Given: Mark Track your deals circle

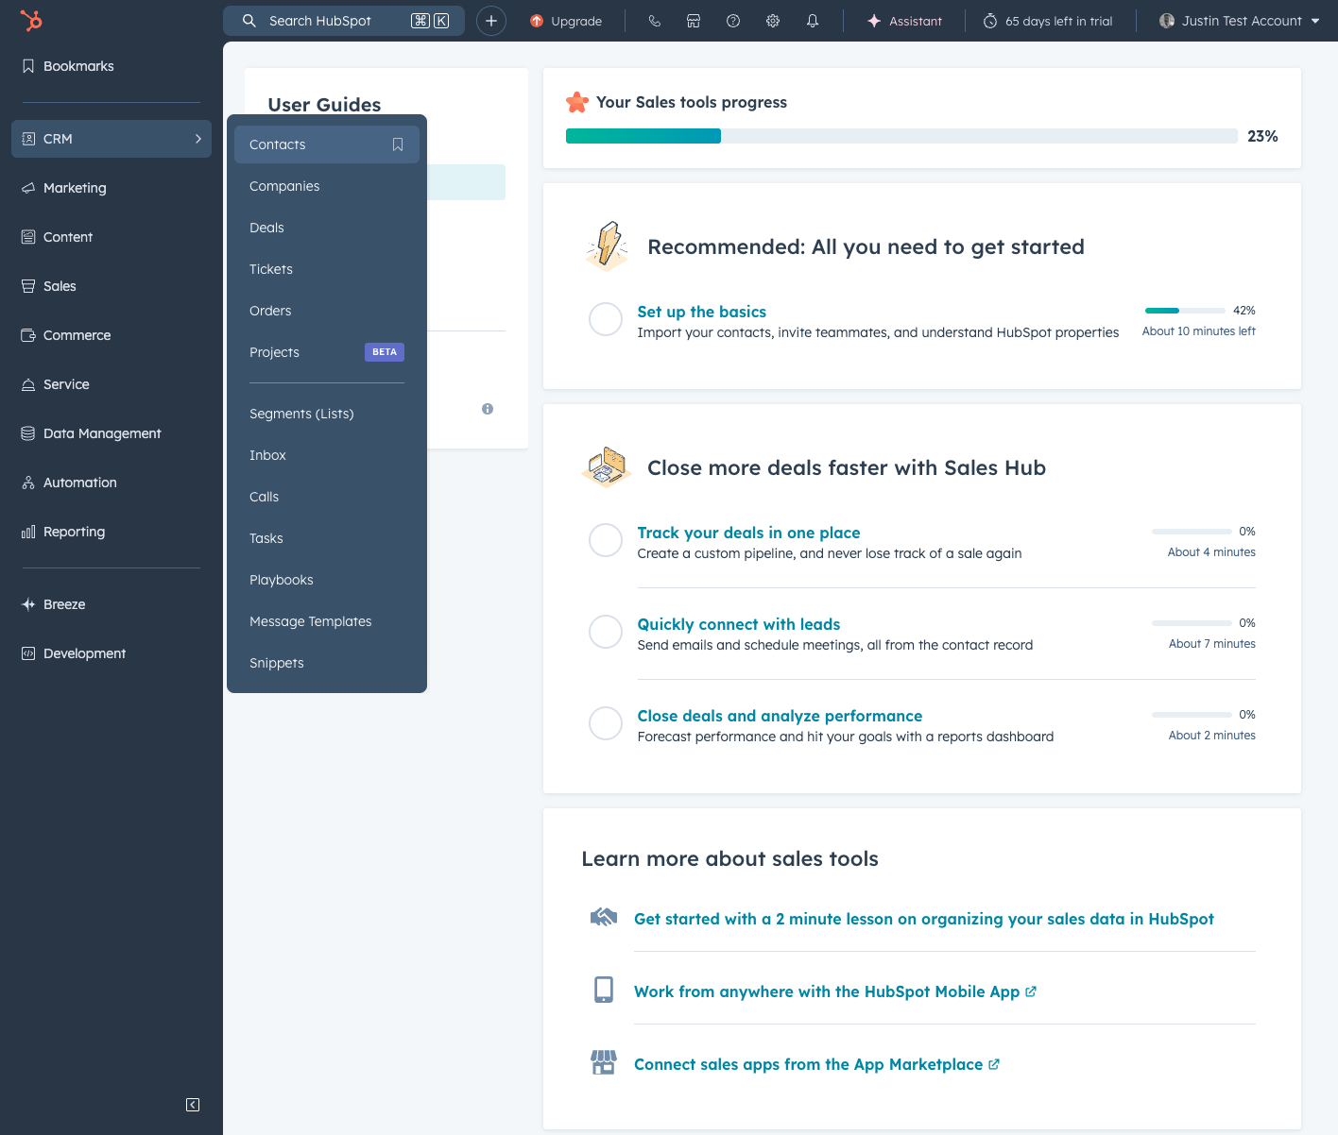Looking at the screenshot, I should 606,540.
